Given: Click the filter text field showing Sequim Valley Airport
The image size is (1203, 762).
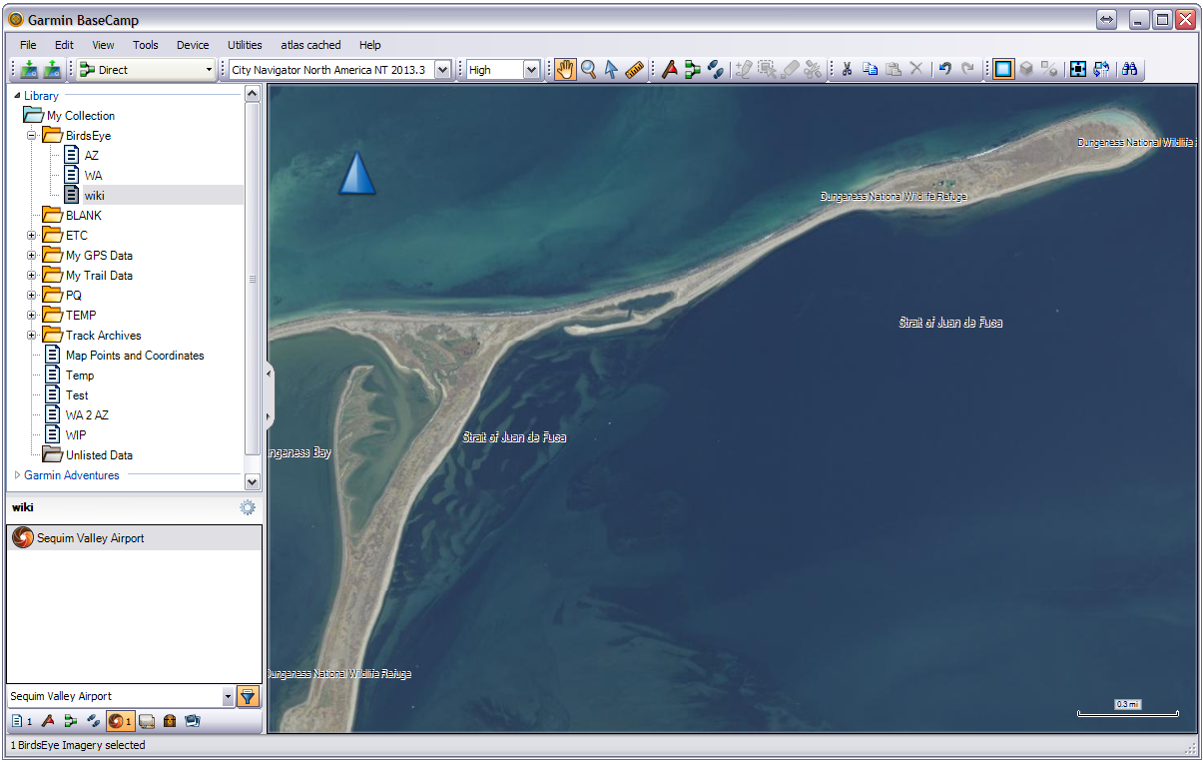Looking at the screenshot, I should coord(115,697).
